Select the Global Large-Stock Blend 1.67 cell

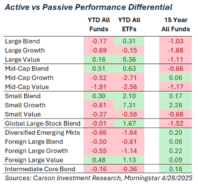[x=129, y=123]
